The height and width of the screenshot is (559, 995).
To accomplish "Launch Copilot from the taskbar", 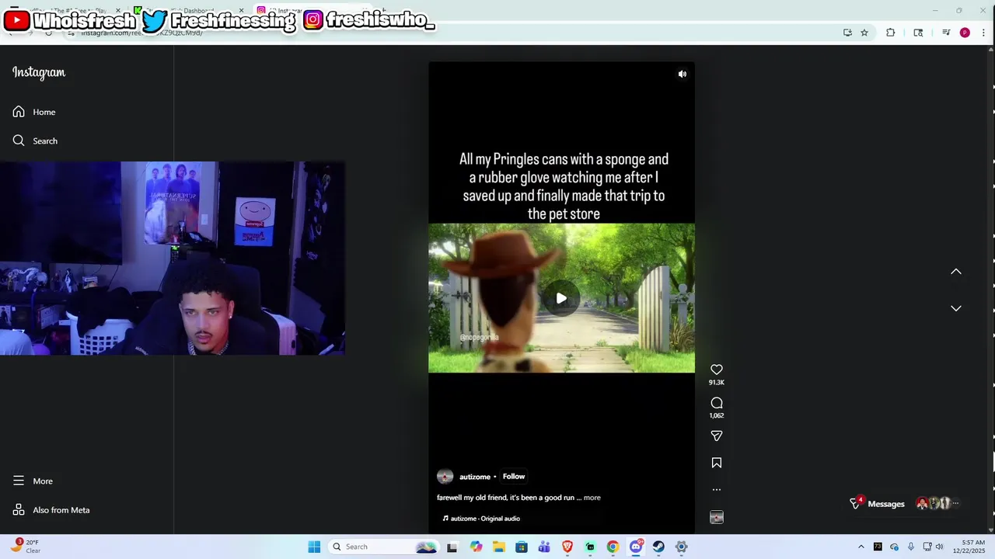I will coord(476,547).
